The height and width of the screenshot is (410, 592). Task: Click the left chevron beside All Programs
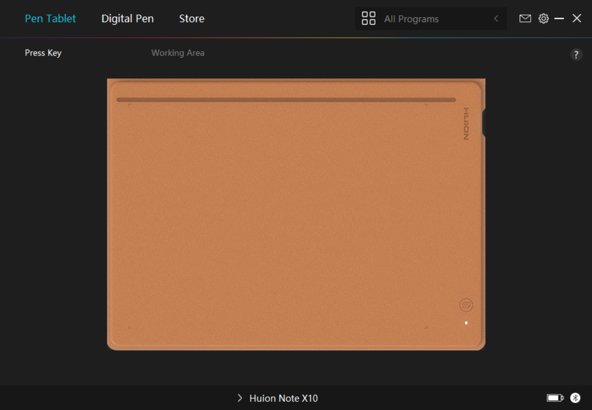tap(496, 19)
